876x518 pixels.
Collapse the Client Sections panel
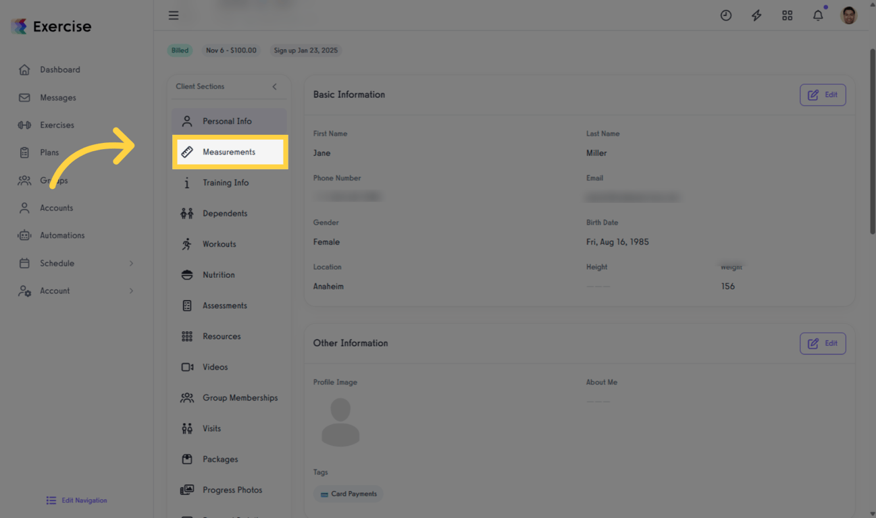coord(274,86)
